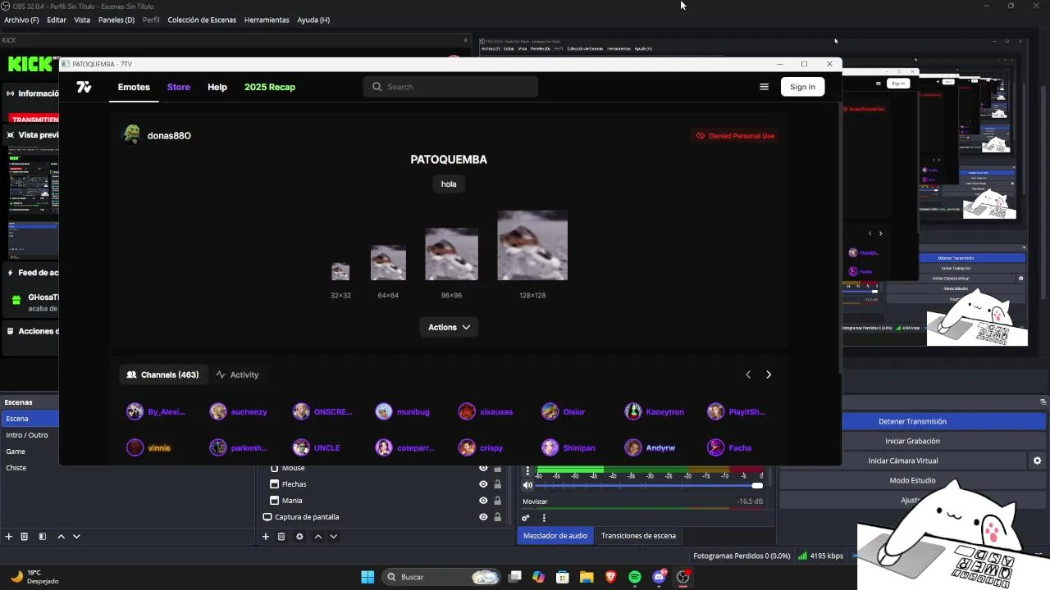This screenshot has height=590, width=1050.
Task: Toggle lock on Mania source
Action: coord(497,501)
